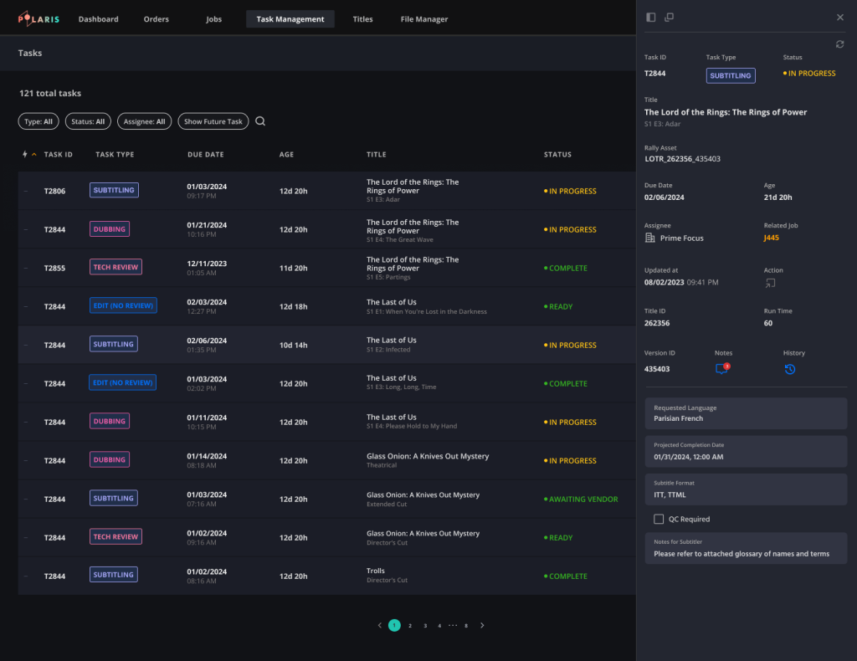Open the Status: All filter dropdown
This screenshot has width=857, height=661.
pyautogui.click(x=88, y=121)
